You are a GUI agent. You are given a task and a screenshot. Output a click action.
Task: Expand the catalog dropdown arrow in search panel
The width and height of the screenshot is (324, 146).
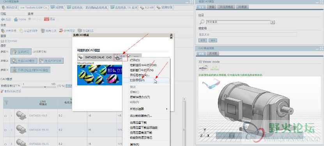click(x=273, y=22)
